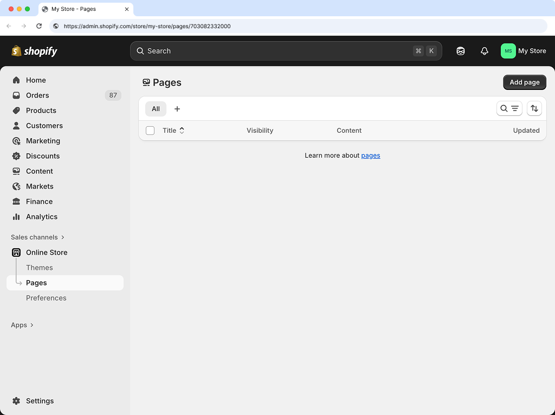This screenshot has width=555, height=415.
Task: Open the Home section in the sidebar
Action: [x=36, y=80]
